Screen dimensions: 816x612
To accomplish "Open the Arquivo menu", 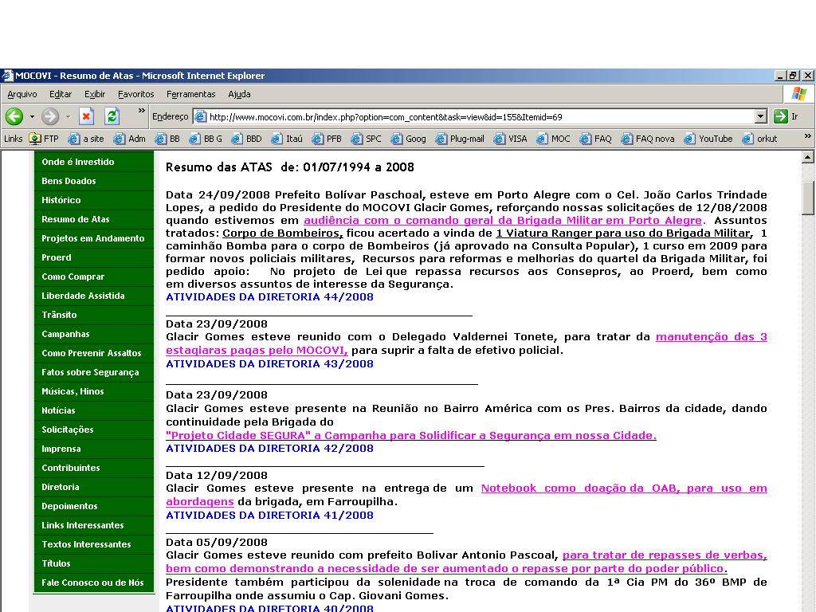I will (x=22, y=94).
